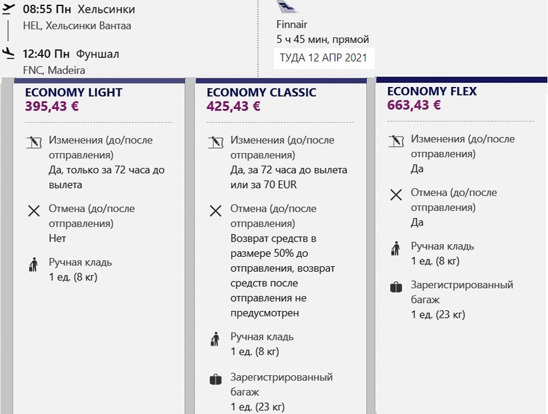Image resolution: width=548 pixels, height=414 pixels.
Task: Click the HEL, Хельсинки Вантаа airport text
Action: 77,25
